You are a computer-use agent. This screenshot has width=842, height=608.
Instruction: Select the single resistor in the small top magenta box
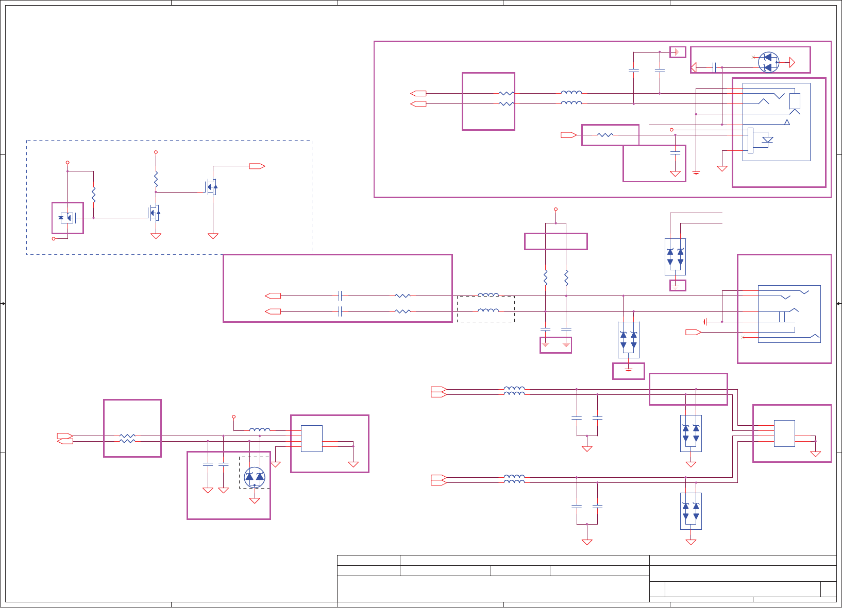tap(605, 135)
